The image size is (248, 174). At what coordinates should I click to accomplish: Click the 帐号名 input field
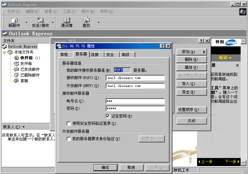click(x=135, y=101)
